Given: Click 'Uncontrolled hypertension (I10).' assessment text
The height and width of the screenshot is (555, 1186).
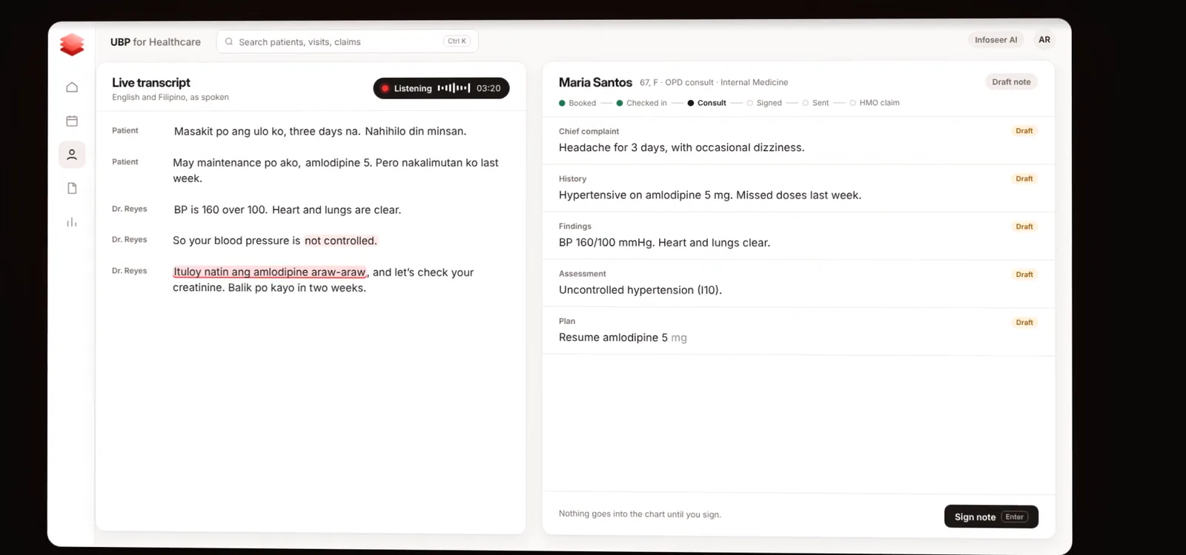Looking at the screenshot, I should 640,290.
